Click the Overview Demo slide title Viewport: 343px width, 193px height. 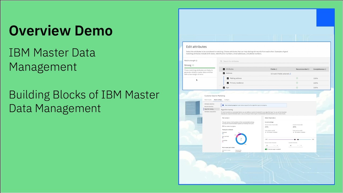click(x=61, y=30)
